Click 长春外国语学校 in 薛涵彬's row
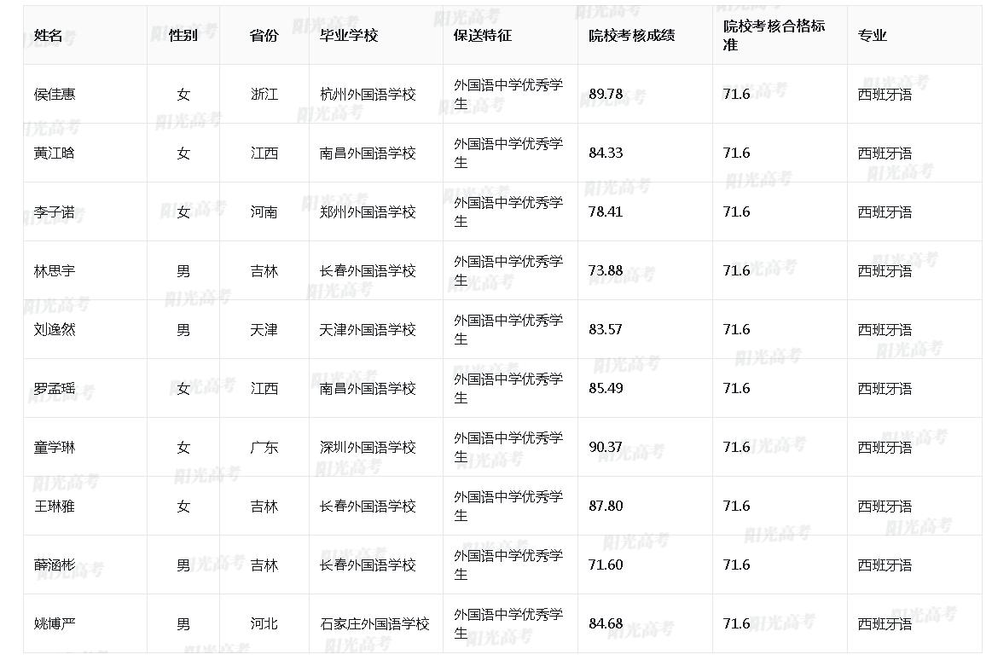The image size is (992, 666). click(x=368, y=565)
